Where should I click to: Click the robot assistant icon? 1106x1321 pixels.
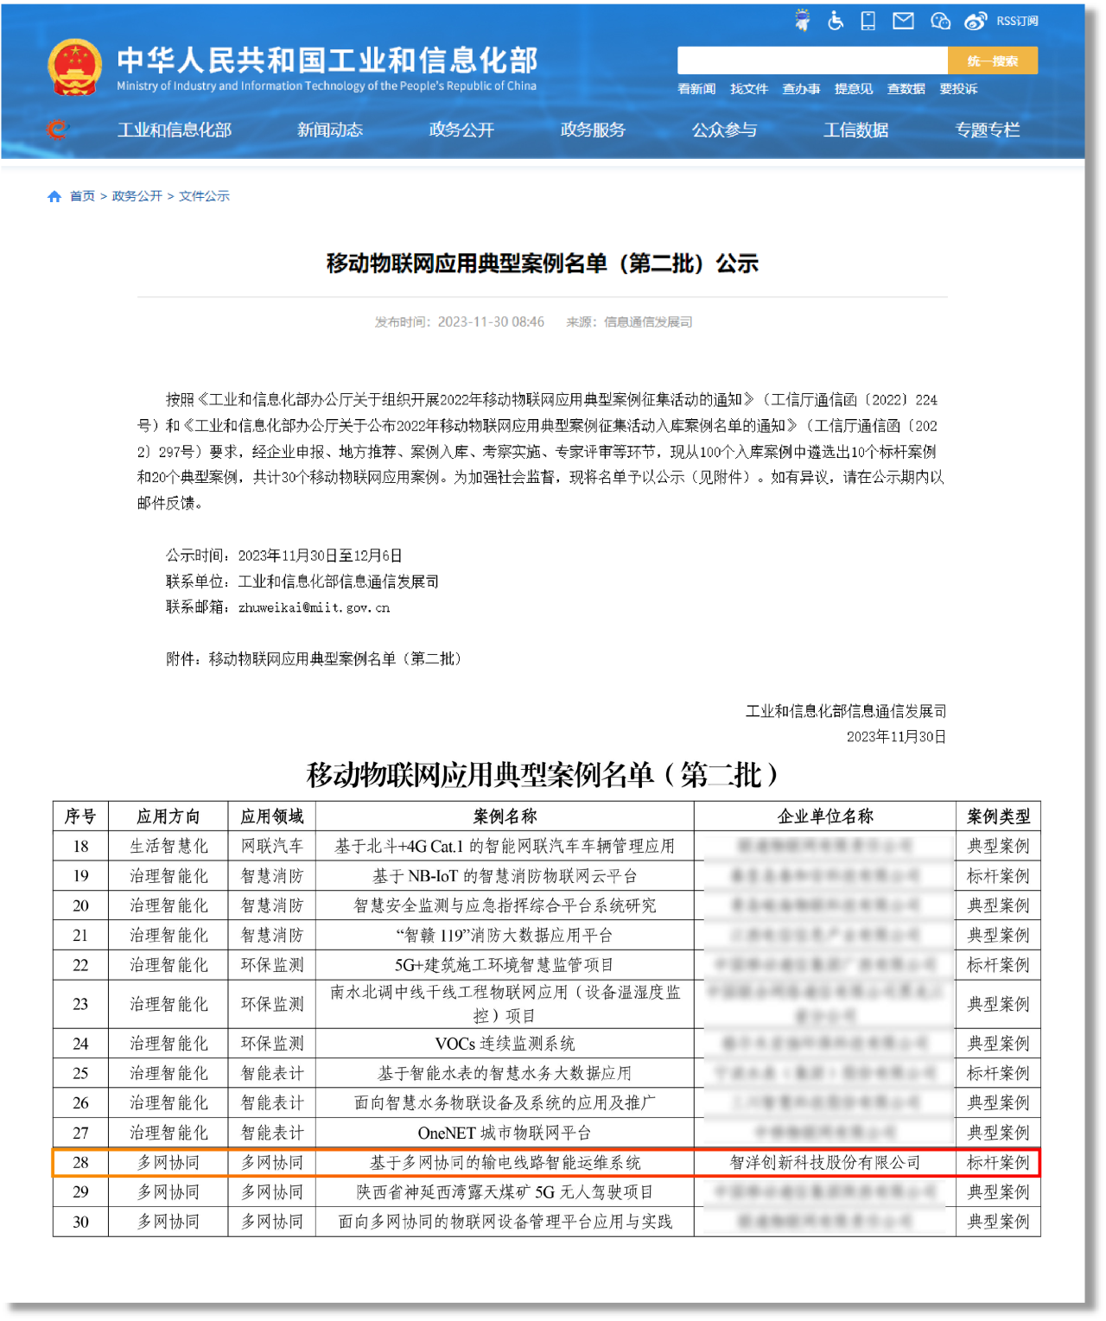click(x=803, y=21)
